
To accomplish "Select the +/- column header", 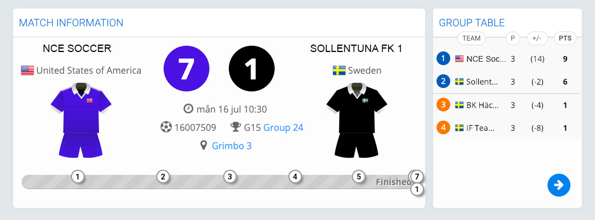I will pos(537,38).
